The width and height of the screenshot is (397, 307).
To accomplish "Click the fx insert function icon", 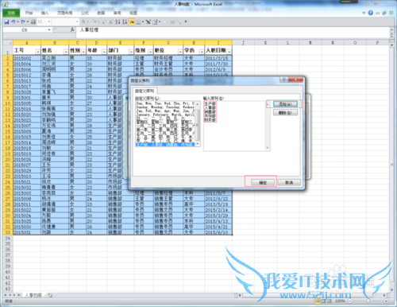I will (72, 30).
